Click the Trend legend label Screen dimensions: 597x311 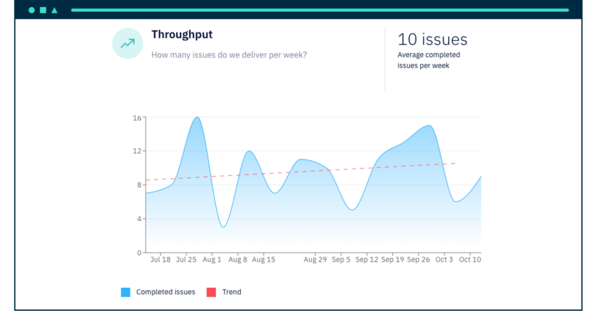tap(231, 292)
